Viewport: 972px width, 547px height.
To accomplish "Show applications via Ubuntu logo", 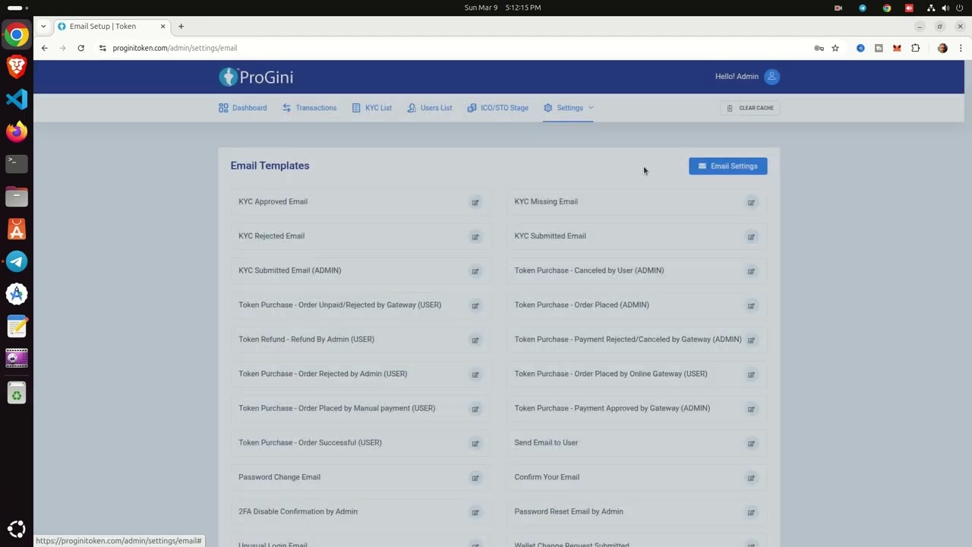I will point(17,529).
